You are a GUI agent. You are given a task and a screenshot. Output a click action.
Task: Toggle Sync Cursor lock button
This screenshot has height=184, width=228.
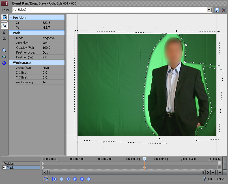pyautogui.click(x=46, y=179)
